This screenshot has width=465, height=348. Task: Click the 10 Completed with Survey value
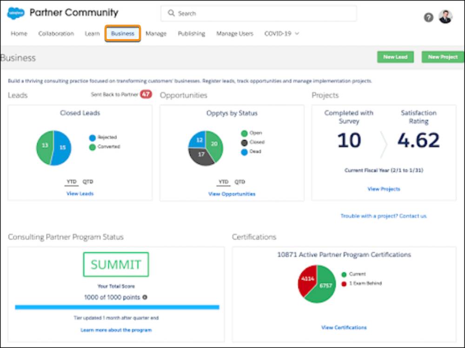coord(349,140)
